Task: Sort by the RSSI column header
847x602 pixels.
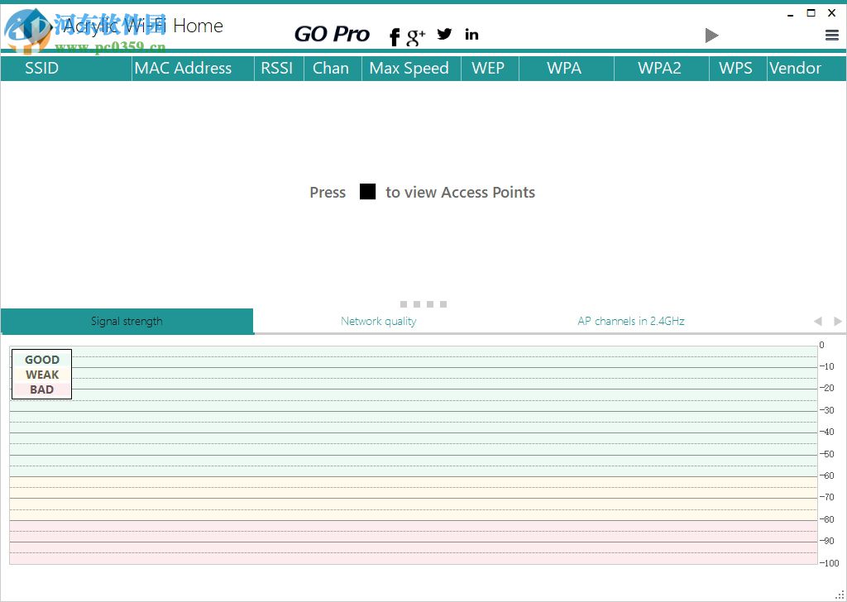Action: pyautogui.click(x=278, y=68)
